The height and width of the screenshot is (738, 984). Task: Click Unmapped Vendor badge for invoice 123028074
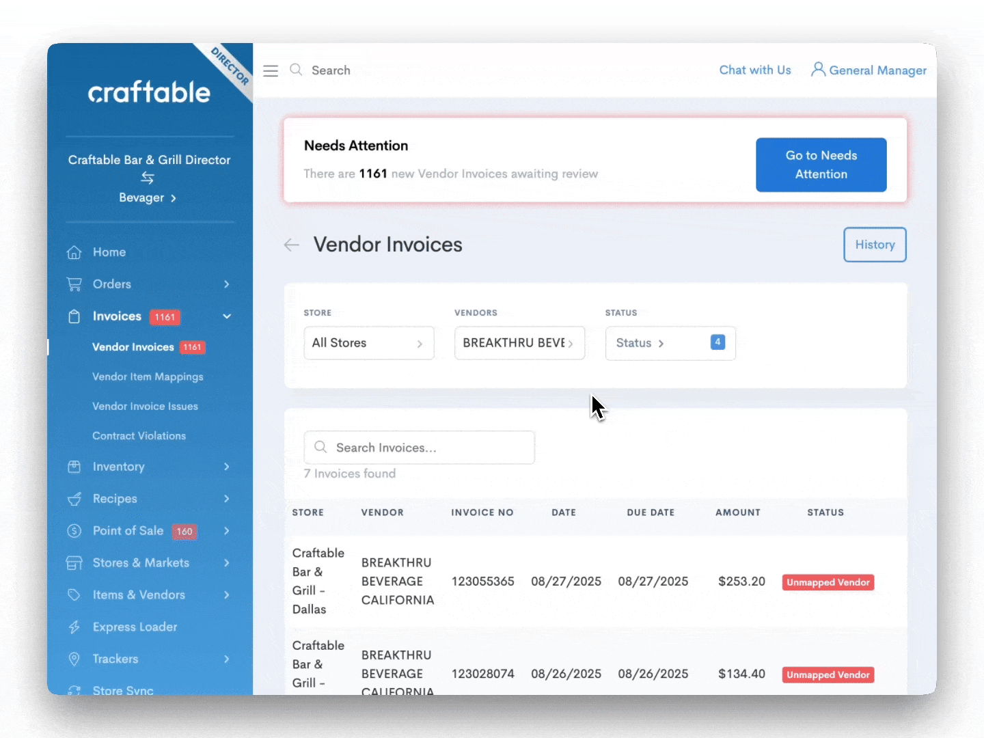pyautogui.click(x=828, y=674)
